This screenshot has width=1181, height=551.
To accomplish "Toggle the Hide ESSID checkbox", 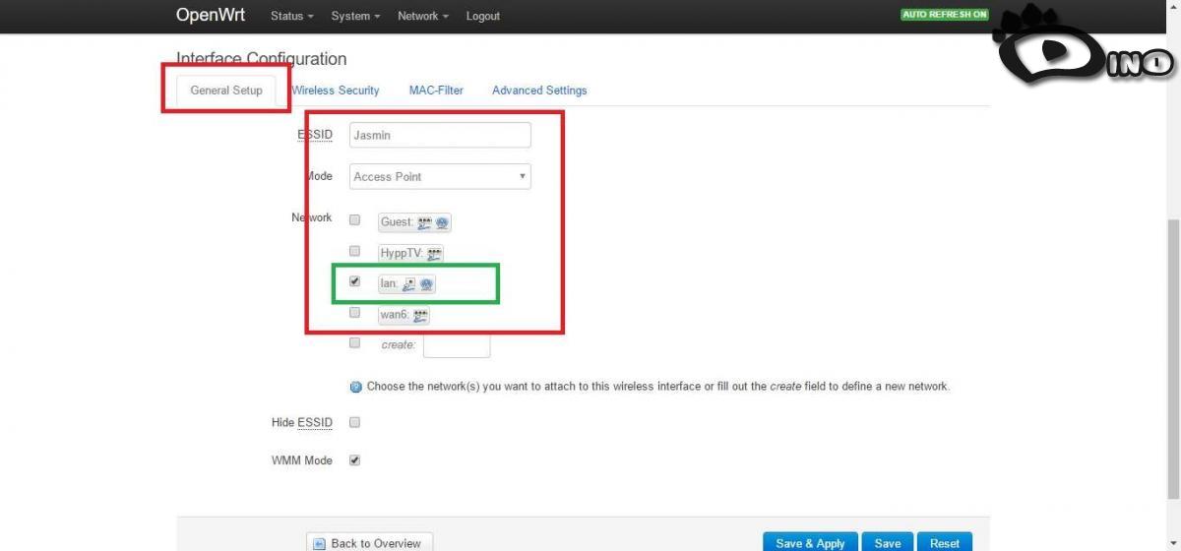I will click(x=354, y=422).
